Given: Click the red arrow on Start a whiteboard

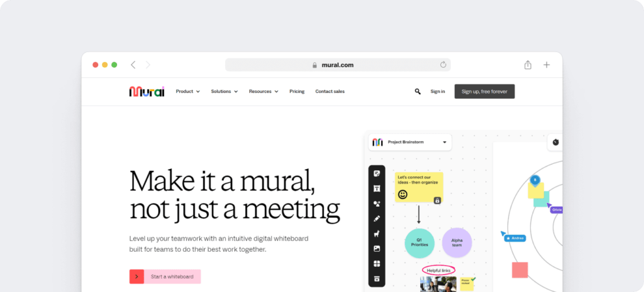Looking at the screenshot, I should (x=136, y=276).
